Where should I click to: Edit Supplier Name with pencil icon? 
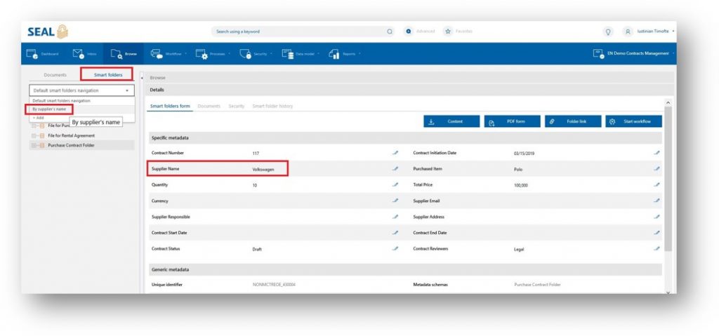click(x=395, y=168)
